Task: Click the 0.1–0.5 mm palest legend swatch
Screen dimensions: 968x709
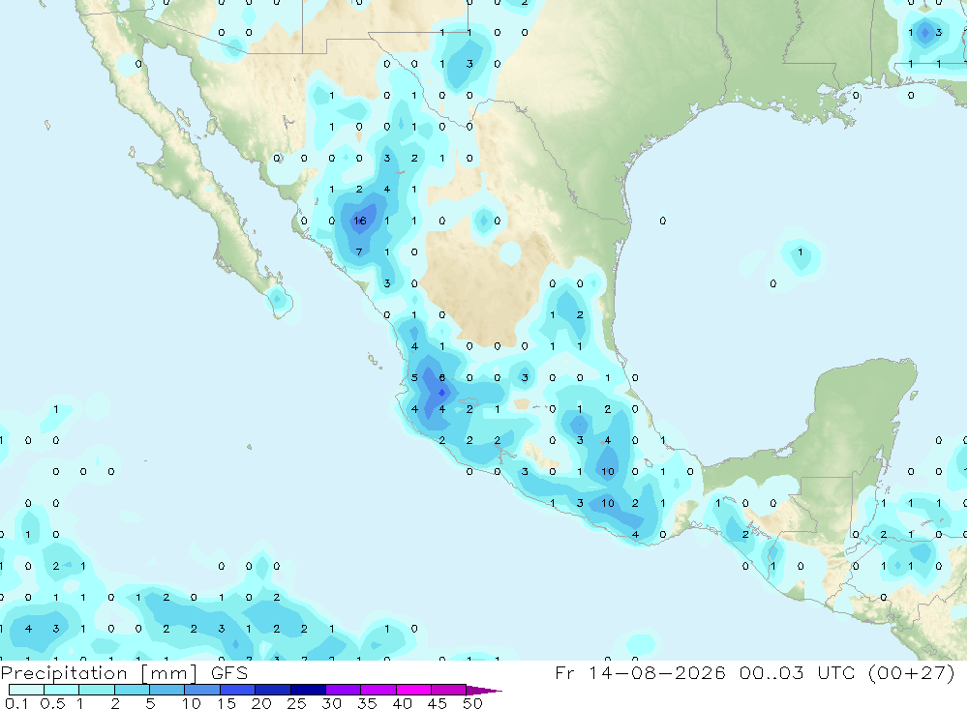Action: coord(26,690)
